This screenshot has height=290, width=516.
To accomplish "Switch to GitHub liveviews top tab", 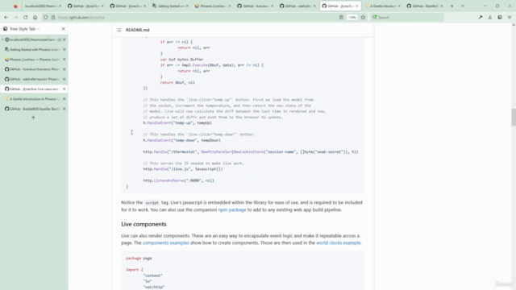I will click(x=255, y=6).
